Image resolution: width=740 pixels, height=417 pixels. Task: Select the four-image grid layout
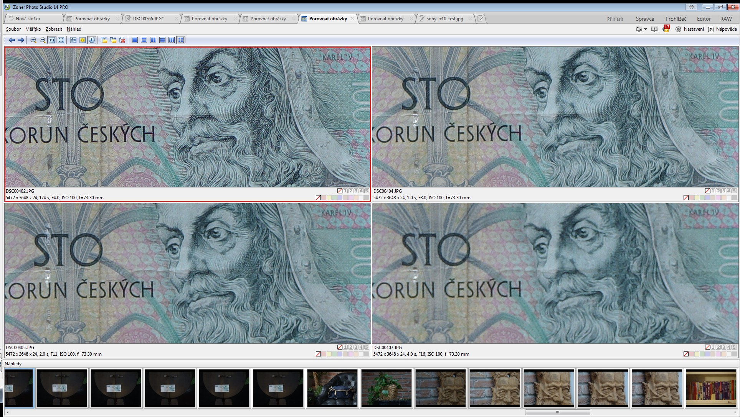(x=181, y=40)
